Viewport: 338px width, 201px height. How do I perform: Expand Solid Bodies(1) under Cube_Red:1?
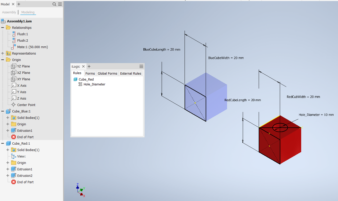[x=7, y=150]
